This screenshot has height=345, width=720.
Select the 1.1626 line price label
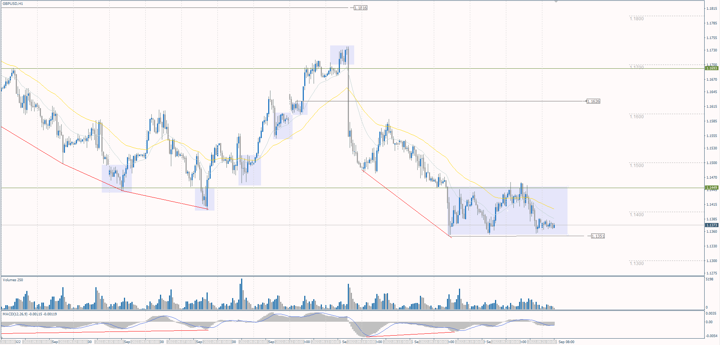click(x=593, y=101)
